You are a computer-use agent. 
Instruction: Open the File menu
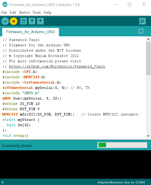(x=4, y=13)
